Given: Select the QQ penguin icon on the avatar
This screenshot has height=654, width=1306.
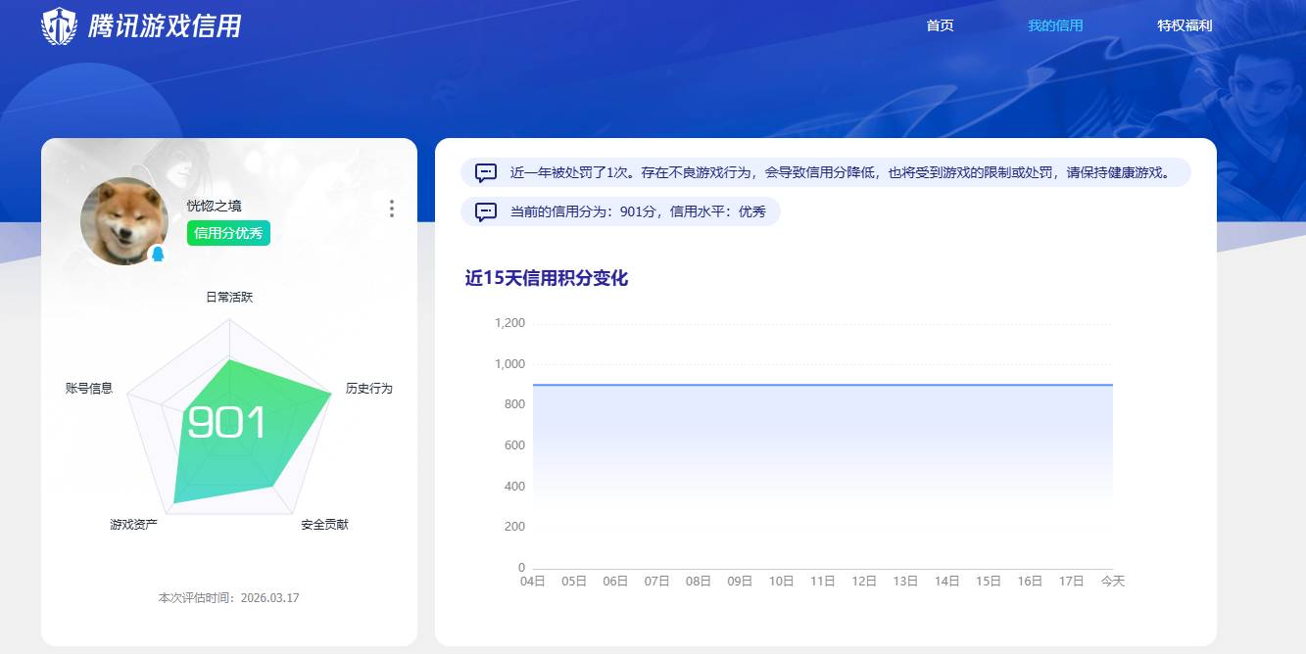Looking at the screenshot, I should [156, 252].
